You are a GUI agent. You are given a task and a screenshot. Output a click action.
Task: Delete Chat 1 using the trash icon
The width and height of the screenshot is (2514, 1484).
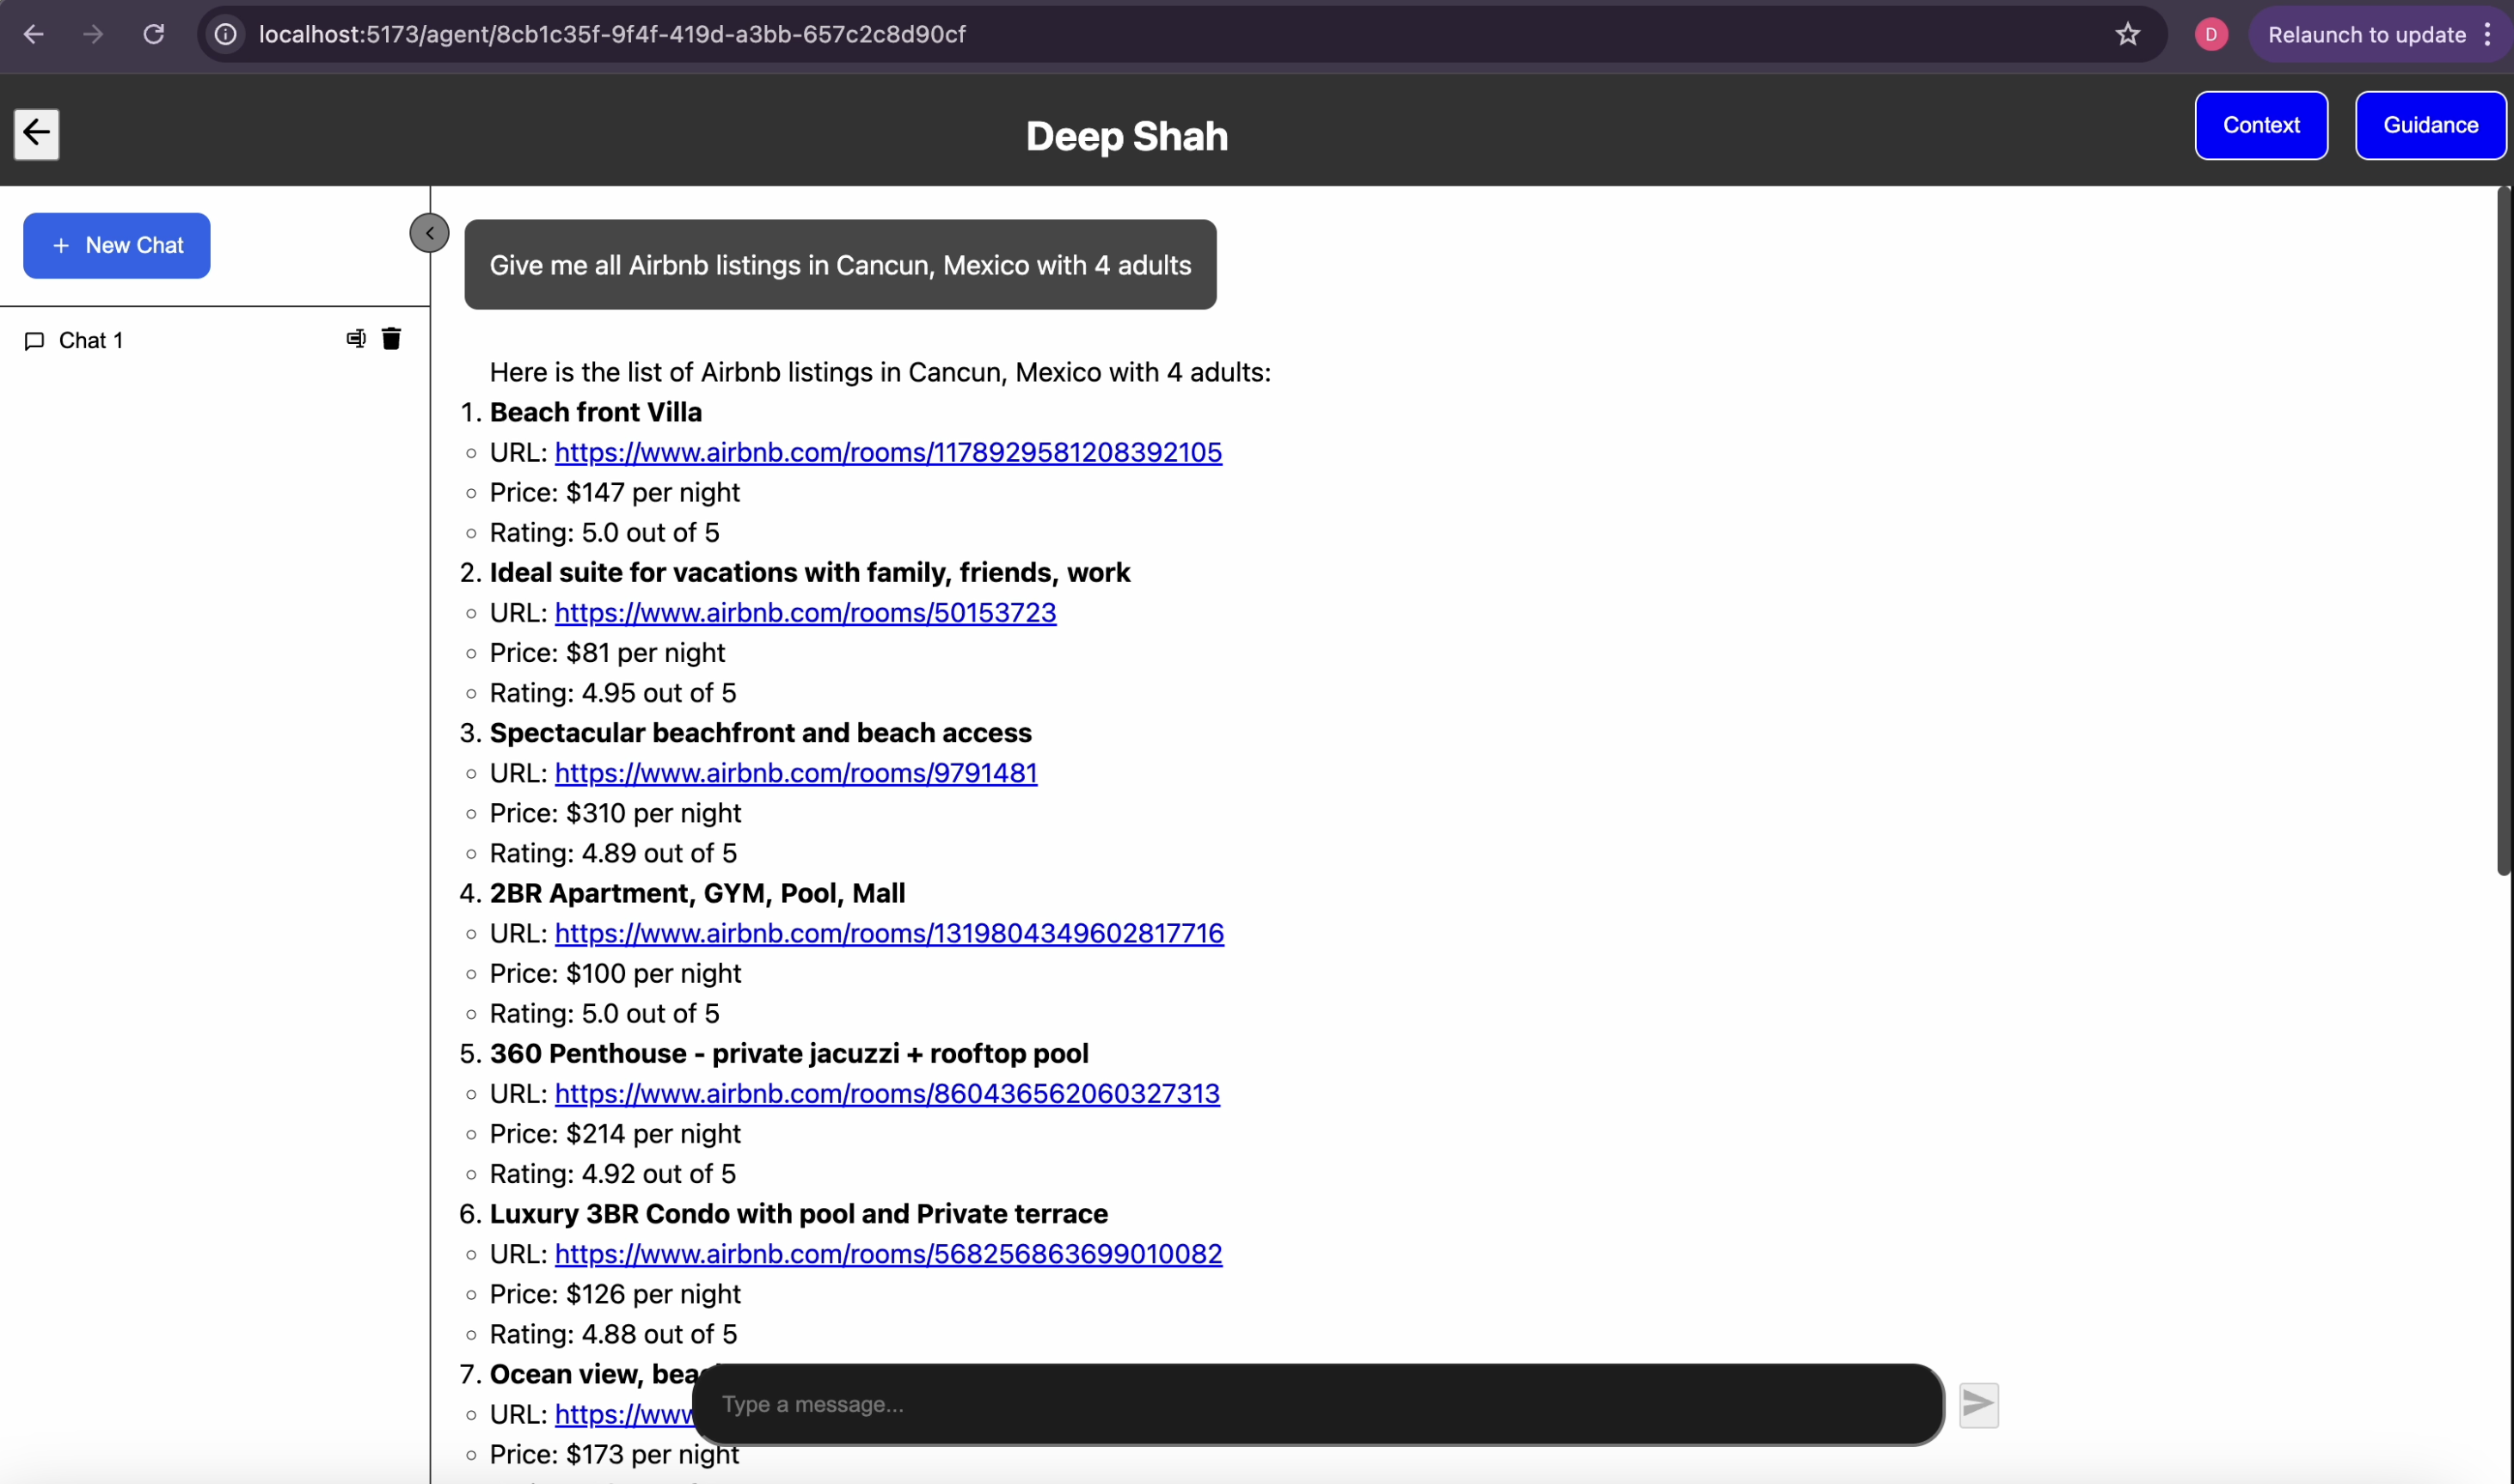coord(391,339)
